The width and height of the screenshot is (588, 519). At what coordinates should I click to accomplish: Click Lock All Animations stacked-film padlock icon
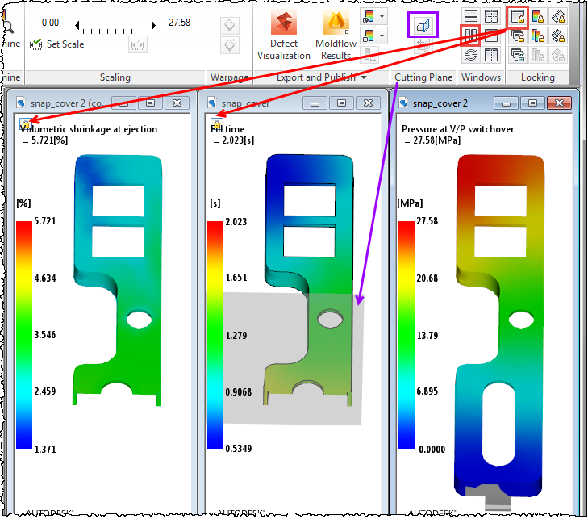click(x=558, y=36)
